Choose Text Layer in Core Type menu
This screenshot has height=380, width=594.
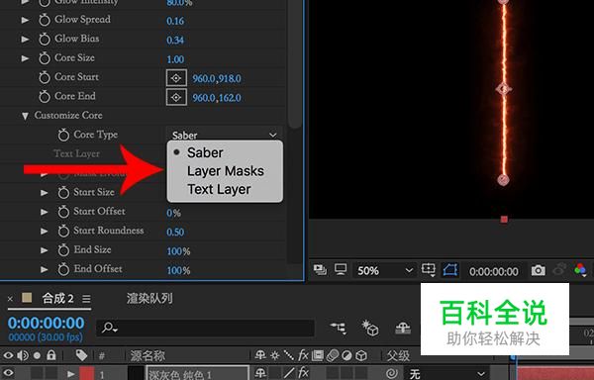pyautogui.click(x=225, y=189)
